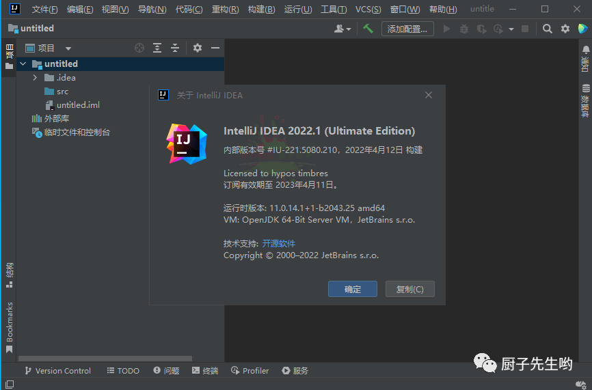
Task: Click the Profile run icon
Action: [498, 29]
